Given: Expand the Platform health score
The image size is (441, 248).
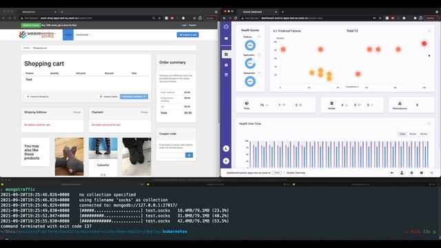Looking at the screenshot, I should pos(259,37).
